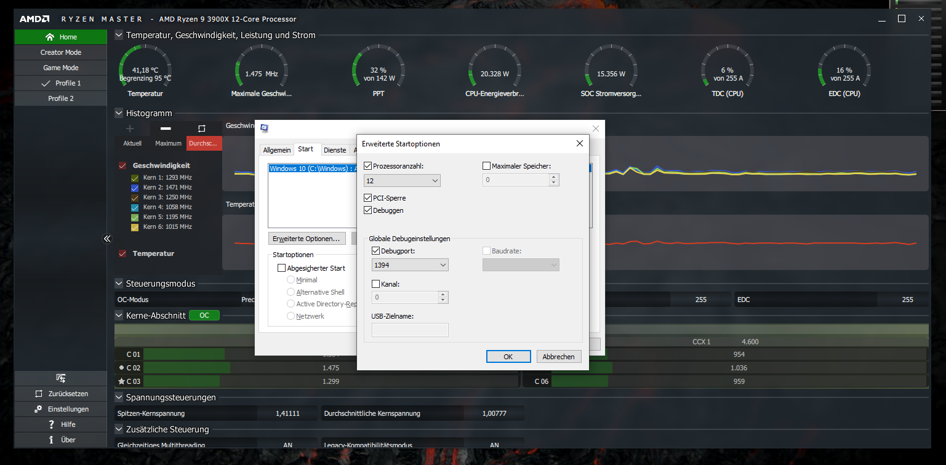Click the C 06 core frequency bar
This screenshot has height=465, width=946.
coord(739,381)
